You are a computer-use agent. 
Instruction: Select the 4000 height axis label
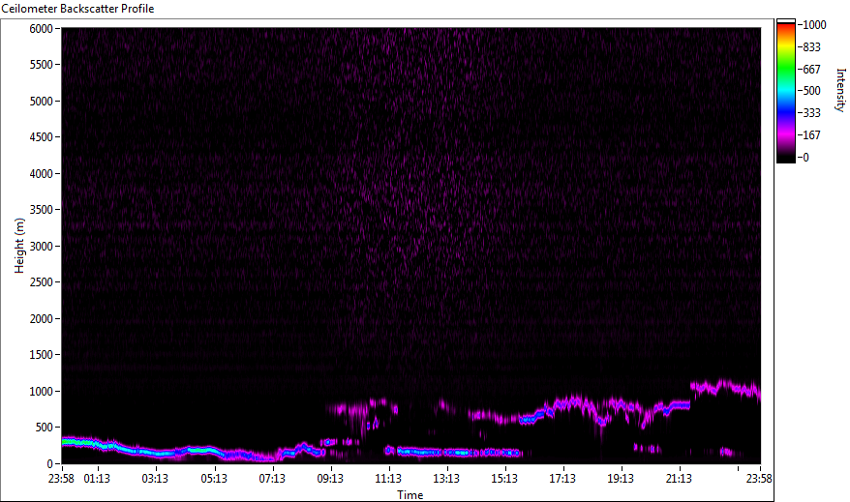42,174
